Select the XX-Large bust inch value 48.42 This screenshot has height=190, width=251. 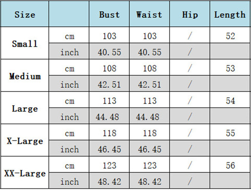[x=109, y=182]
